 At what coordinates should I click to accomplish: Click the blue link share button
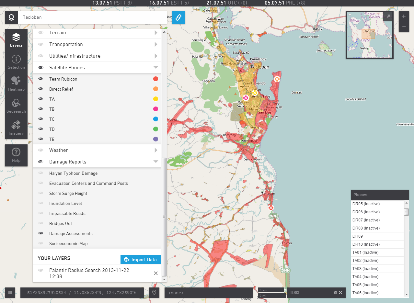178,17
